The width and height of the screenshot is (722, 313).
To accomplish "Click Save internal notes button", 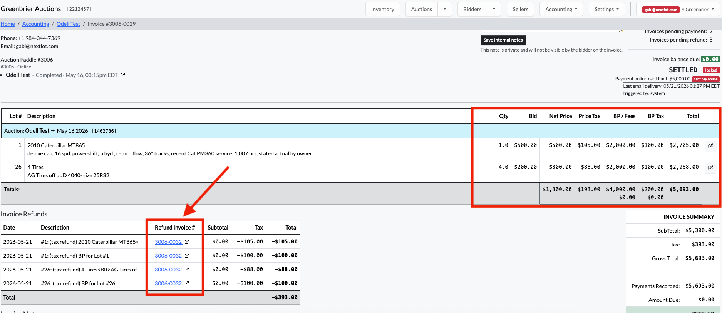I will [x=503, y=40].
